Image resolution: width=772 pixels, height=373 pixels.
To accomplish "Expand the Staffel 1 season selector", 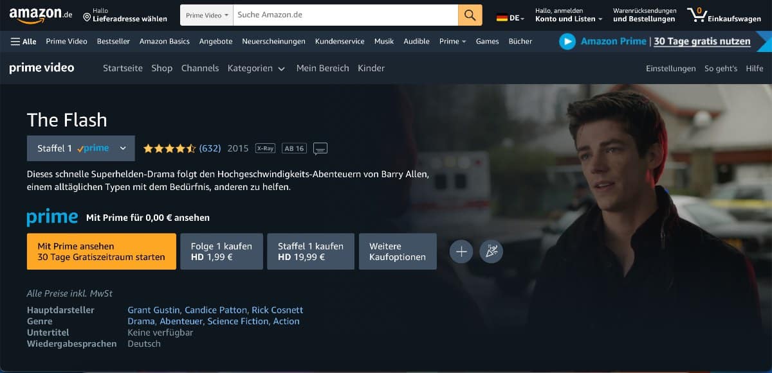I will (x=81, y=148).
